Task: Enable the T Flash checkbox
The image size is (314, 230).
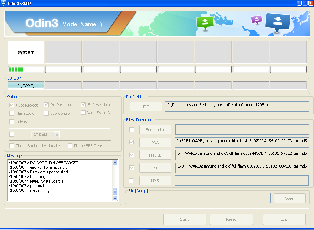Action: 12,122
